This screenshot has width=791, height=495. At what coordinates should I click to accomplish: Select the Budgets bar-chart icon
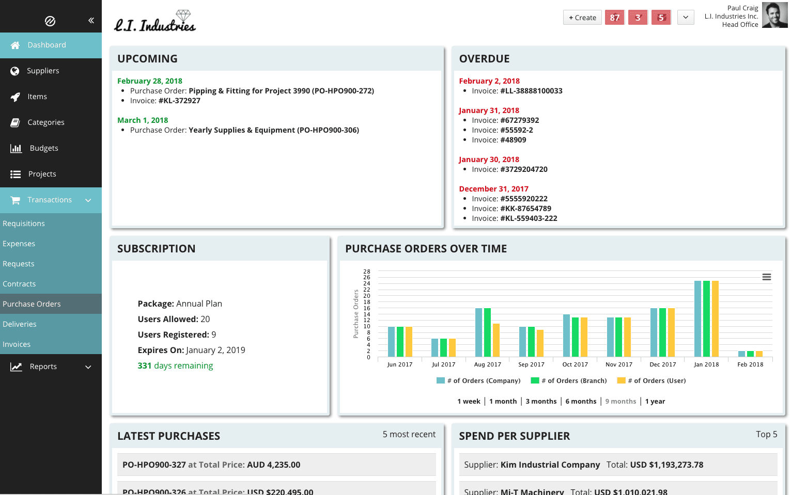point(15,148)
